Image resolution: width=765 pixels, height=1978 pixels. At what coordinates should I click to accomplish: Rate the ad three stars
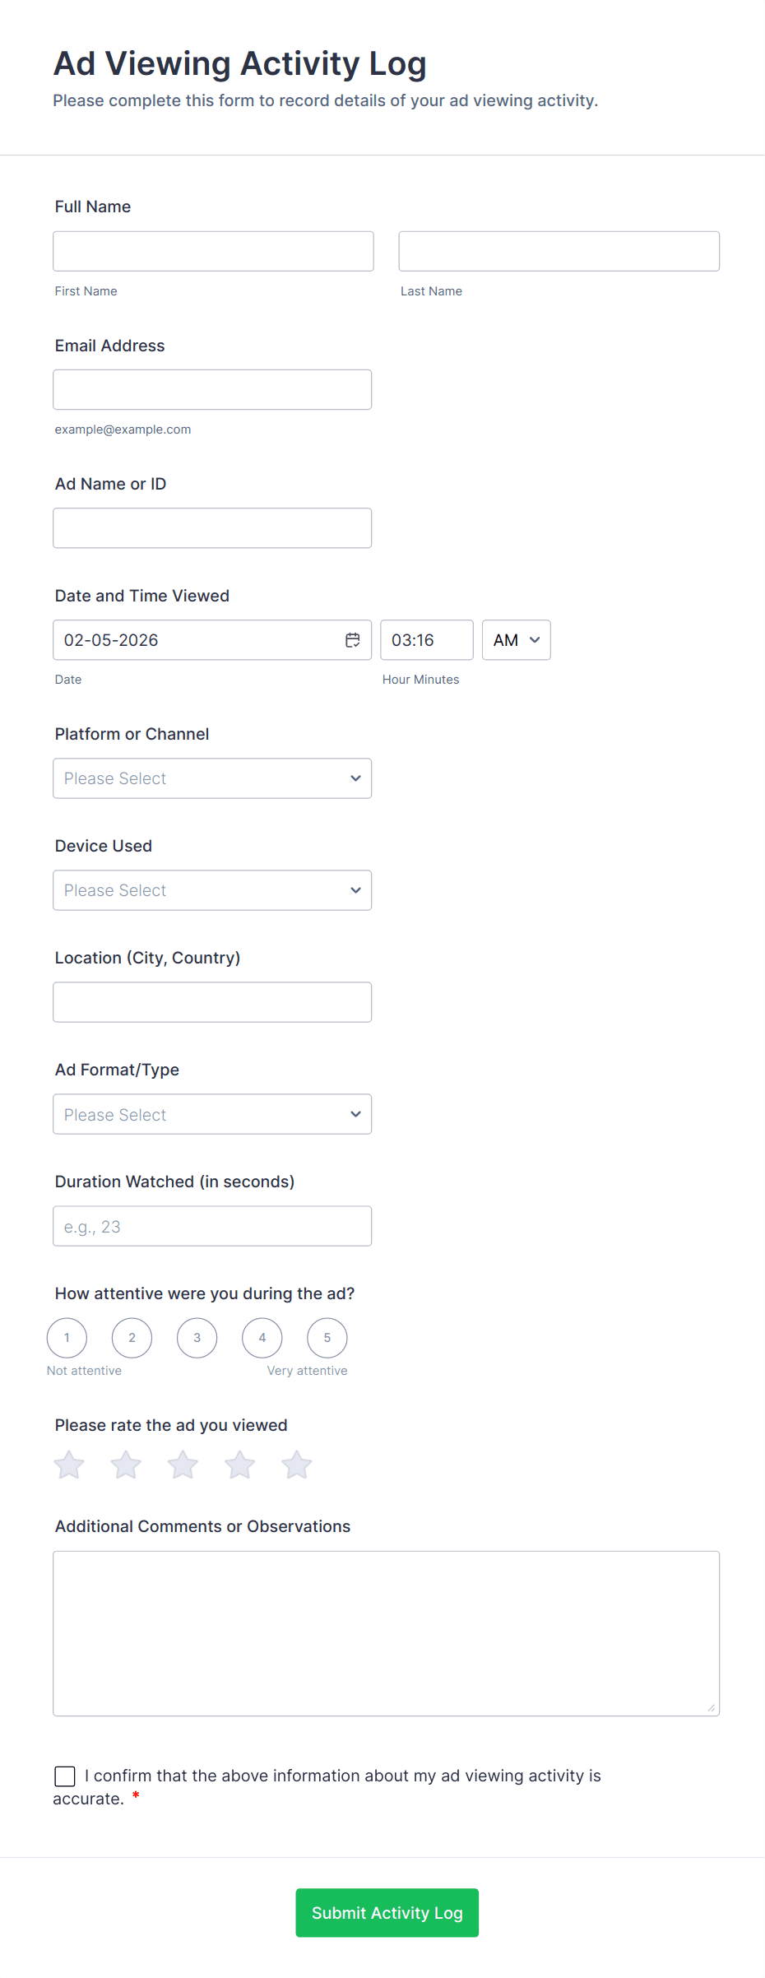point(183,1465)
